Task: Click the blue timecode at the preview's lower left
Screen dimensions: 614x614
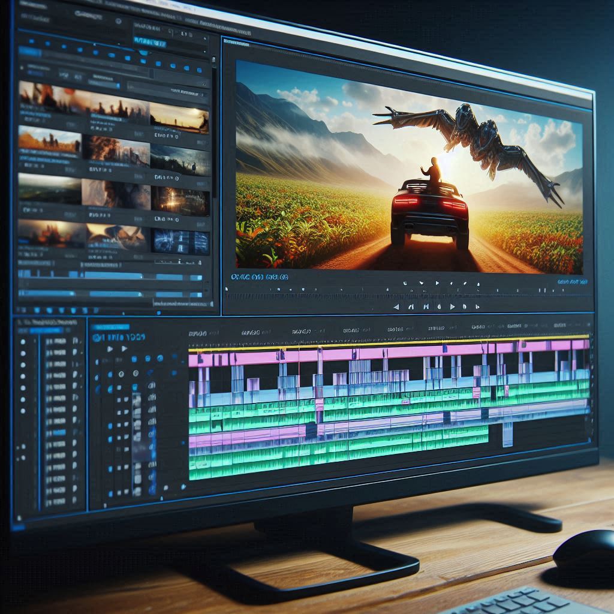Action: click(259, 277)
